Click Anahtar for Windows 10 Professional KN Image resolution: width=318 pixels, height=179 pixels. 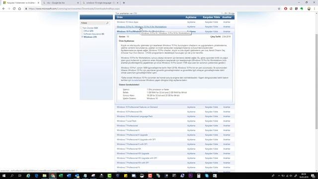pos(227,111)
